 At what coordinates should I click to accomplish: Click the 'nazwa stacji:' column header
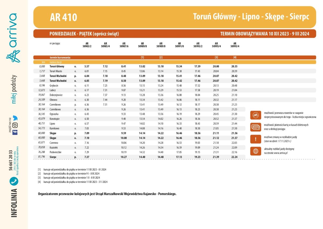click(56, 62)
